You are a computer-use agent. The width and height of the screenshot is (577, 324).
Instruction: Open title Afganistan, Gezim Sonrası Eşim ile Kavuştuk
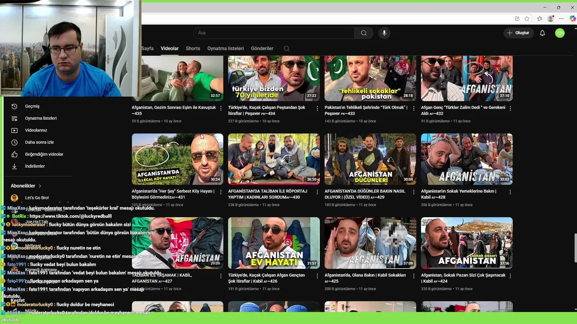tap(174, 110)
